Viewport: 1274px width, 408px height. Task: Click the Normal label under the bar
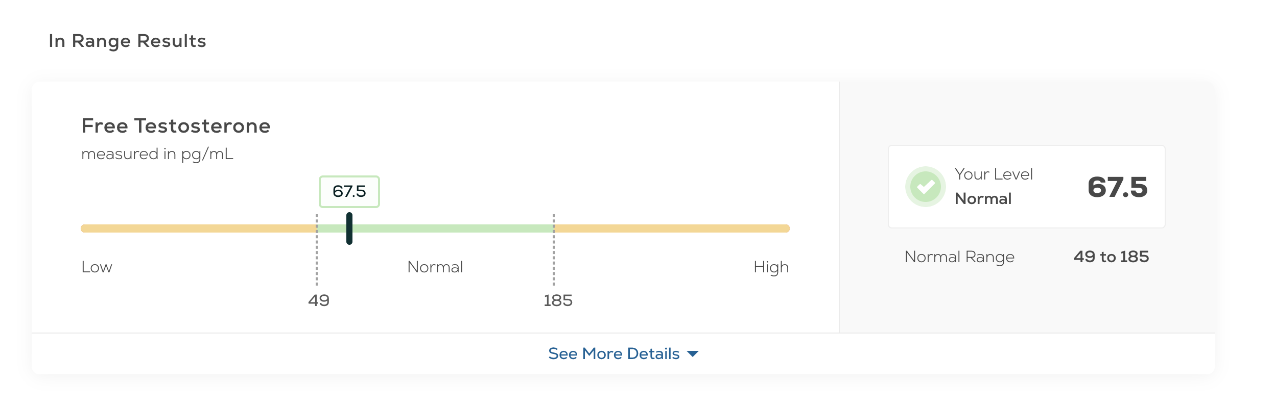click(x=435, y=267)
